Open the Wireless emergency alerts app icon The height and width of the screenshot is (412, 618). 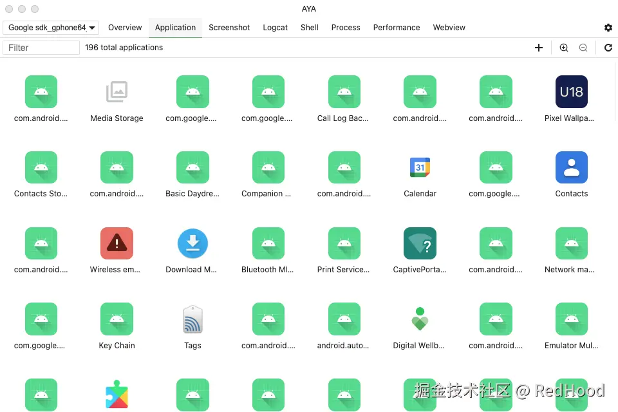point(117,243)
